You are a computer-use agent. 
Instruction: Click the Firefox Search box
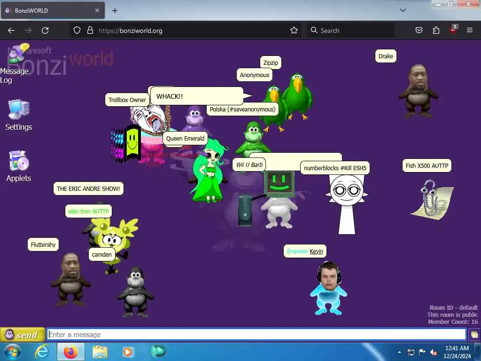click(x=350, y=31)
